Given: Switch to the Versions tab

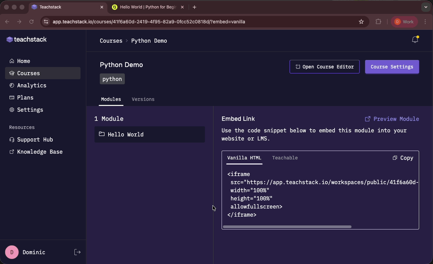Looking at the screenshot, I should coord(143,99).
